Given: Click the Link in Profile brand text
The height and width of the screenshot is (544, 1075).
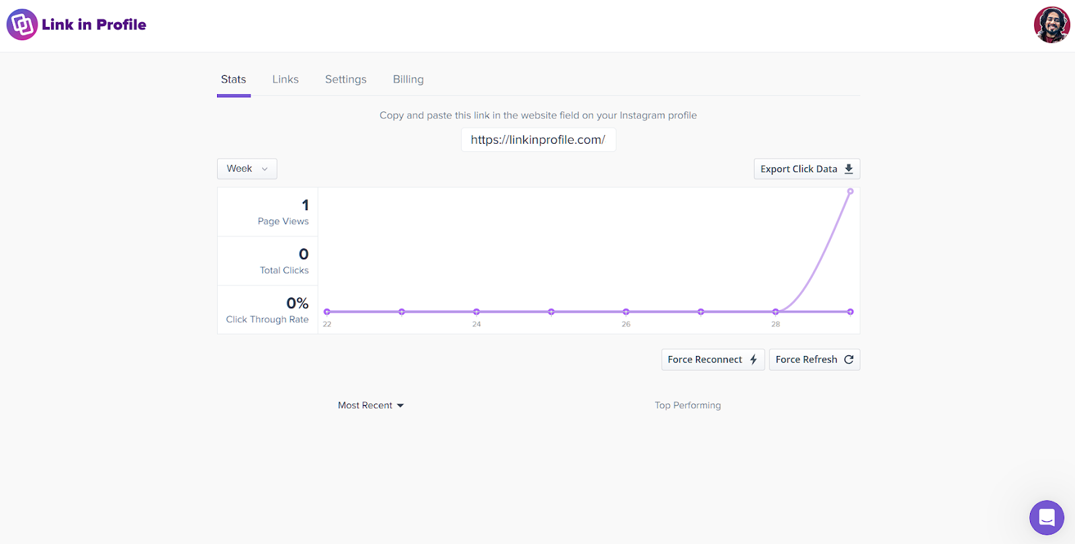Looking at the screenshot, I should pos(94,25).
